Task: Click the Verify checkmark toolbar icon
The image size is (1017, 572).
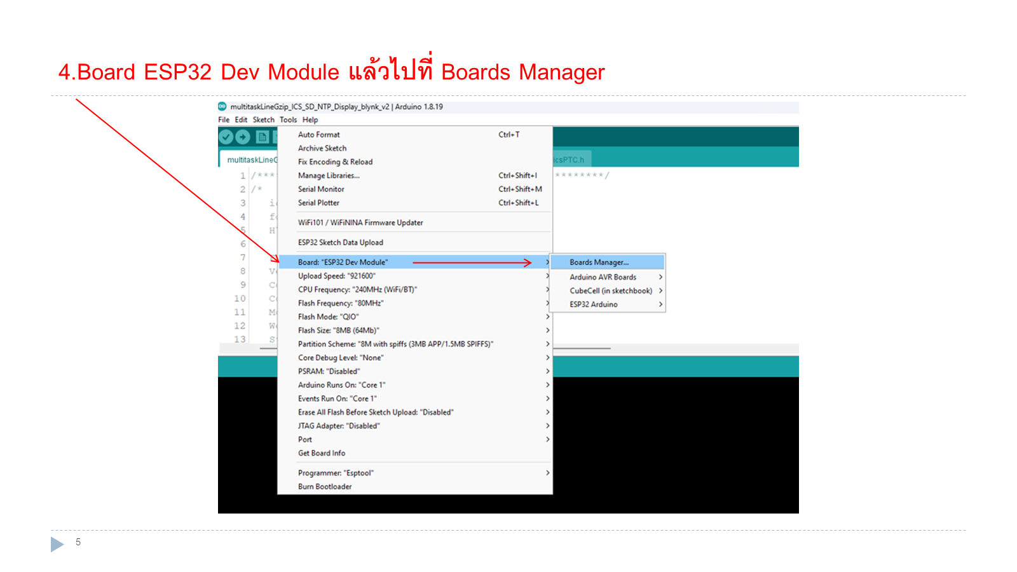Action: point(226,137)
